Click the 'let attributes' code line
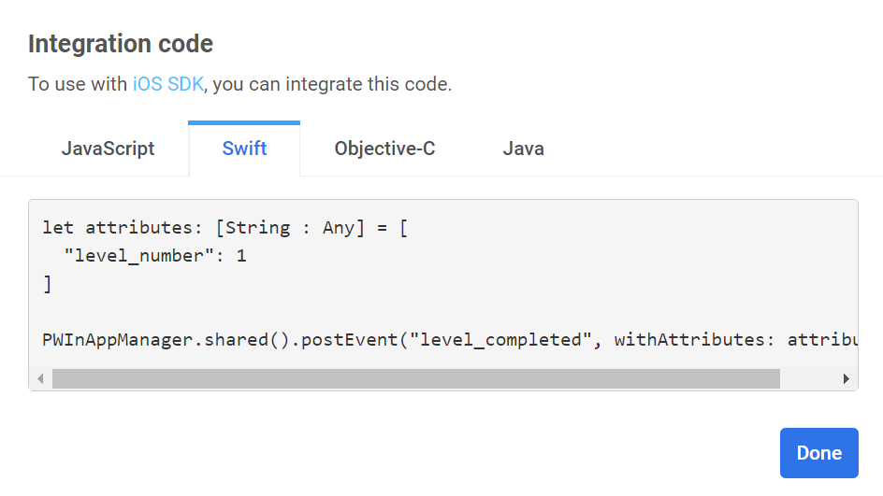 [224, 227]
